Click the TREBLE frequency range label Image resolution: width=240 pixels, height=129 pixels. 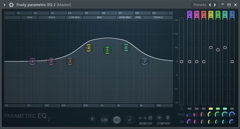click(158, 17)
